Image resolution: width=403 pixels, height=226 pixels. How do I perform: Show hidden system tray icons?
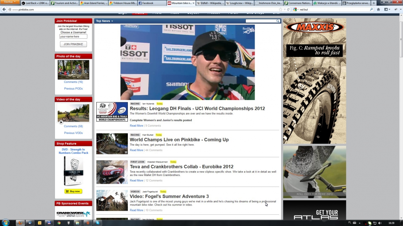pyautogui.click(x=359, y=223)
